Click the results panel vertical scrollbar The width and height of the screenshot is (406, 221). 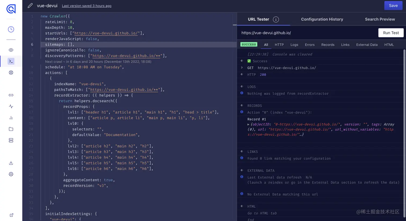coord(404,133)
